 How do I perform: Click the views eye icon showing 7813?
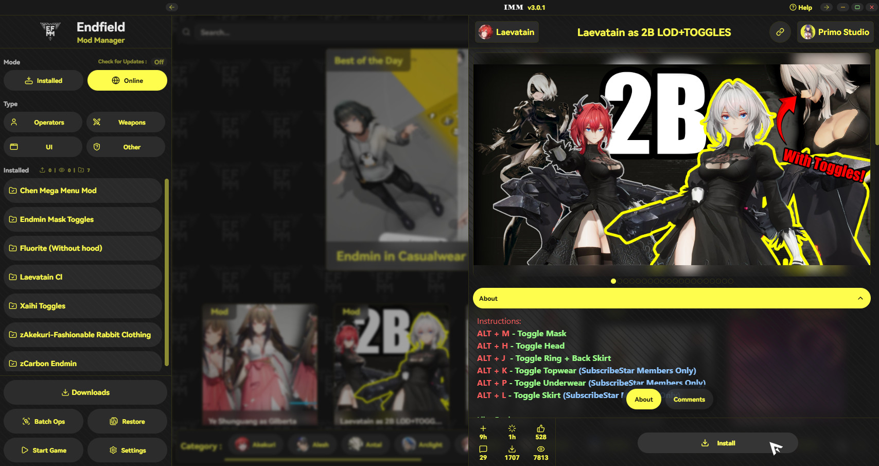tap(541, 449)
